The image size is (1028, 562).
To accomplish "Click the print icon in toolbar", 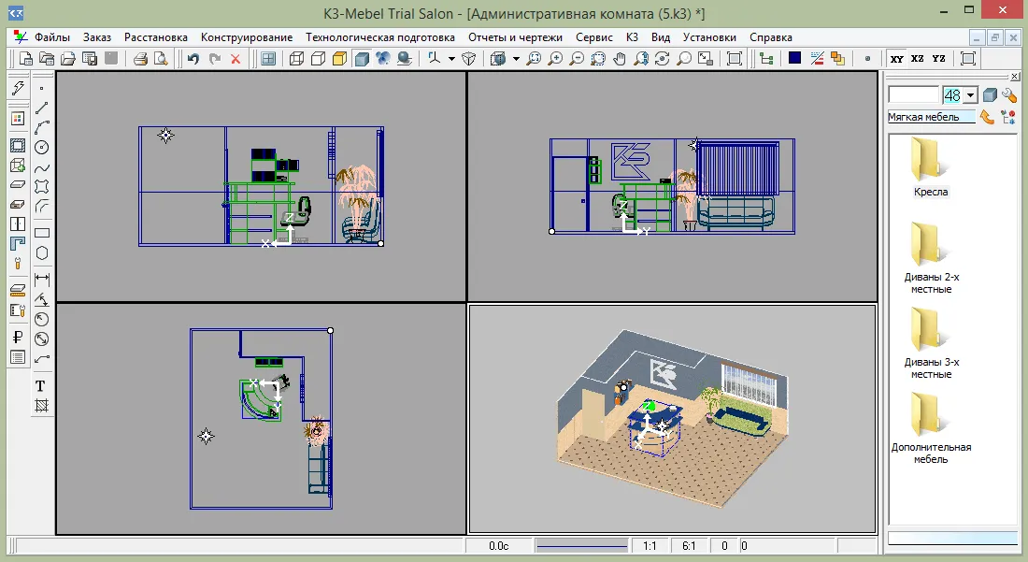I will click(139, 59).
